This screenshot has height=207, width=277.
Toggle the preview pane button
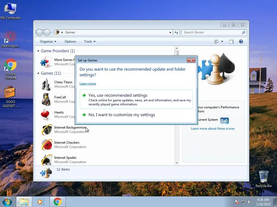[x=231, y=42]
